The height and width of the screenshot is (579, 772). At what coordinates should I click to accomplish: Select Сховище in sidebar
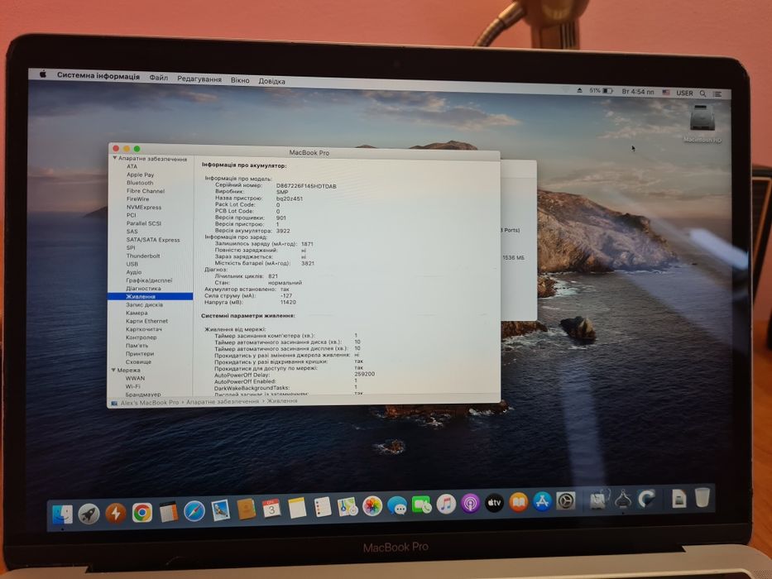(138, 362)
